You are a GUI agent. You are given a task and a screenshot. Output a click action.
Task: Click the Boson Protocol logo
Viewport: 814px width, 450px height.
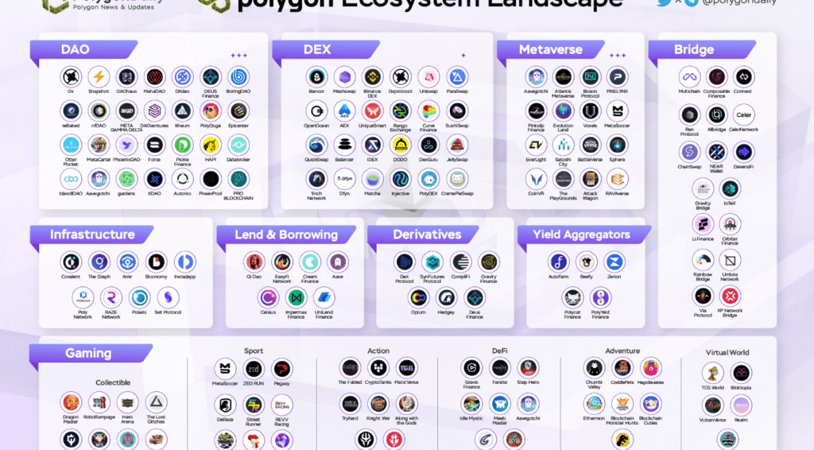click(x=590, y=77)
